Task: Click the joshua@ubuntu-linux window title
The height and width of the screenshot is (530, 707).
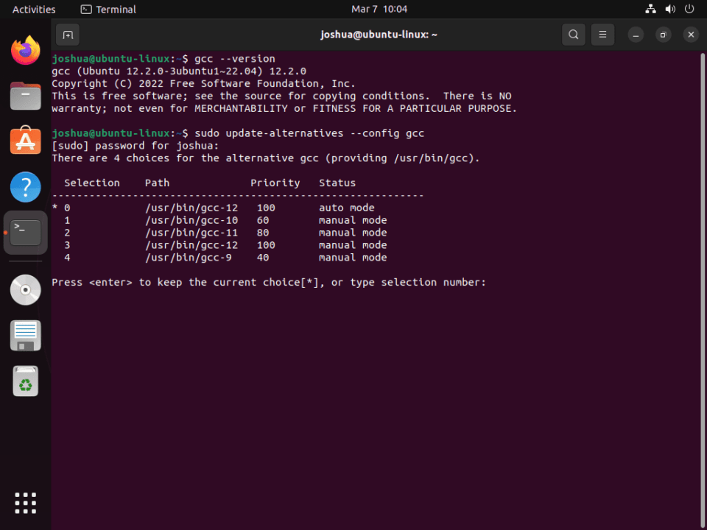Action: click(379, 35)
